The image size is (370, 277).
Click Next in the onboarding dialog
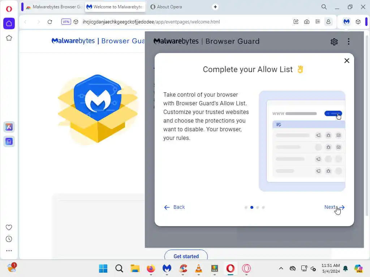pyautogui.click(x=334, y=207)
